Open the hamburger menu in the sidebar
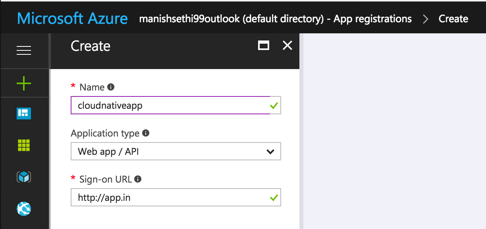The image size is (486, 229). (24, 50)
